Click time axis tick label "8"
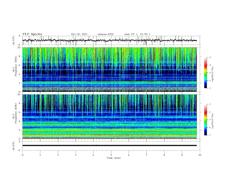 [164, 155]
